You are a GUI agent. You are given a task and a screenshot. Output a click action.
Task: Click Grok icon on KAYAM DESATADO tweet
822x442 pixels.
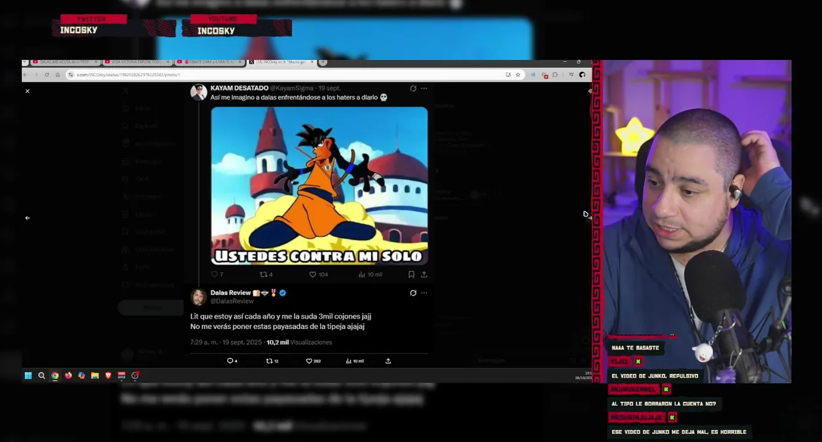pyautogui.click(x=413, y=88)
